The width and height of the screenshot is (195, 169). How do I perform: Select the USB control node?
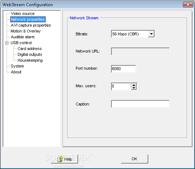tap(21, 43)
